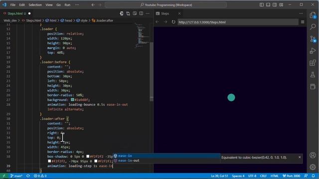The height and width of the screenshot is (179, 319).
Task: Open the Extensions view
Action: [x=313, y=63]
